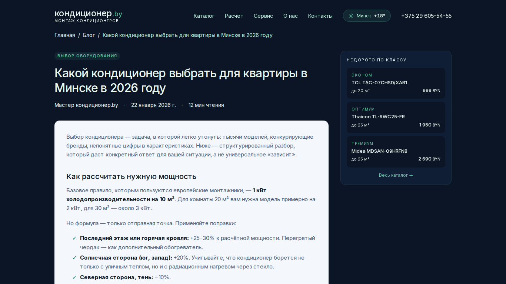Click the checkmark beside Северная сторона, тень
This screenshot has width=506, height=284.
(x=74, y=277)
